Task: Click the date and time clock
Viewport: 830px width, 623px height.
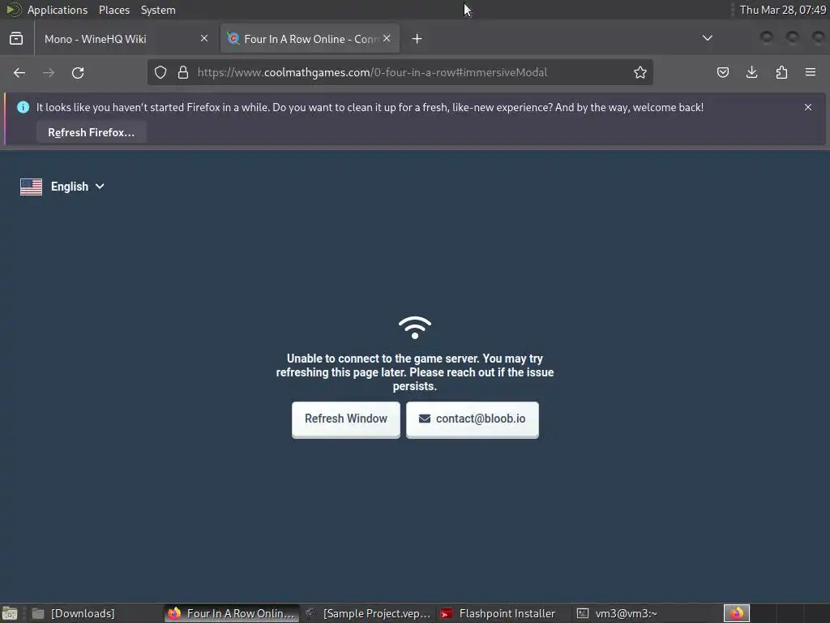Action: [782, 10]
